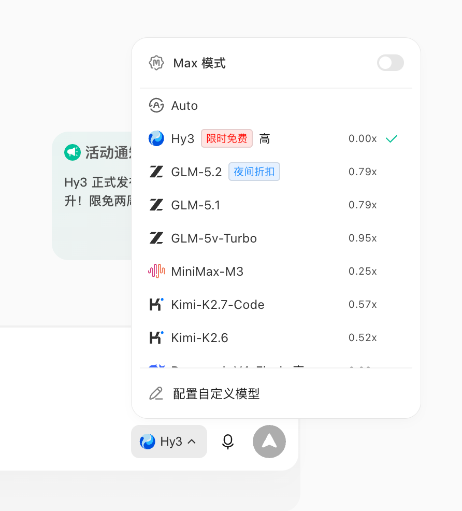Click the 0.79x value beside GLM-5.2

click(x=363, y=172)
